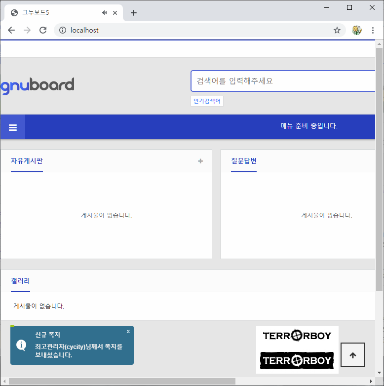Click the 인기검색어 button
The width and height of the screenshot is (384, 386).
click(207, 101)
